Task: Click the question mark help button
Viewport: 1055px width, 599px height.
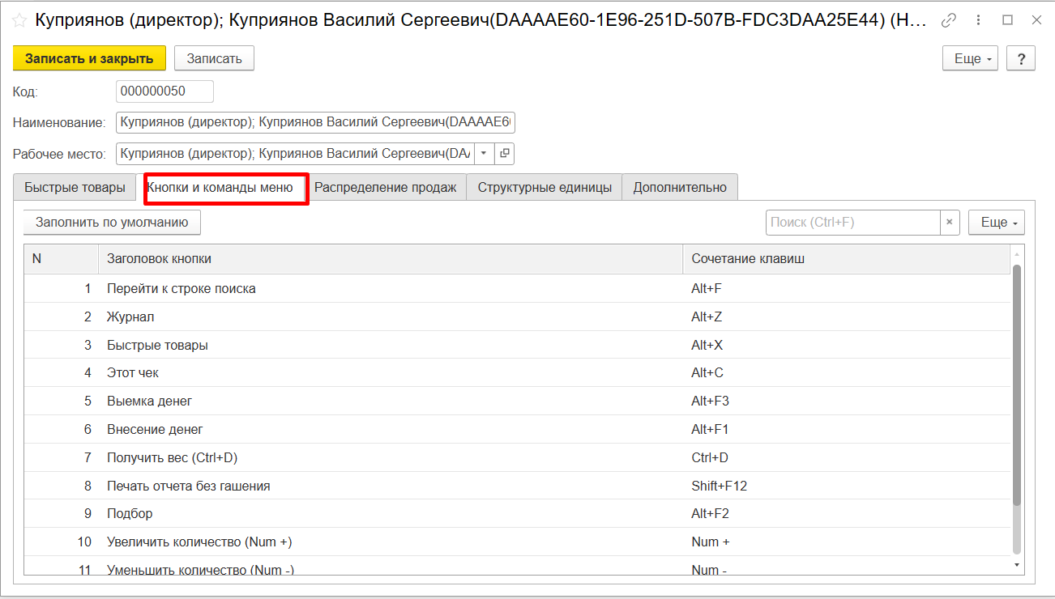Action: click(x=1021, y=58)
